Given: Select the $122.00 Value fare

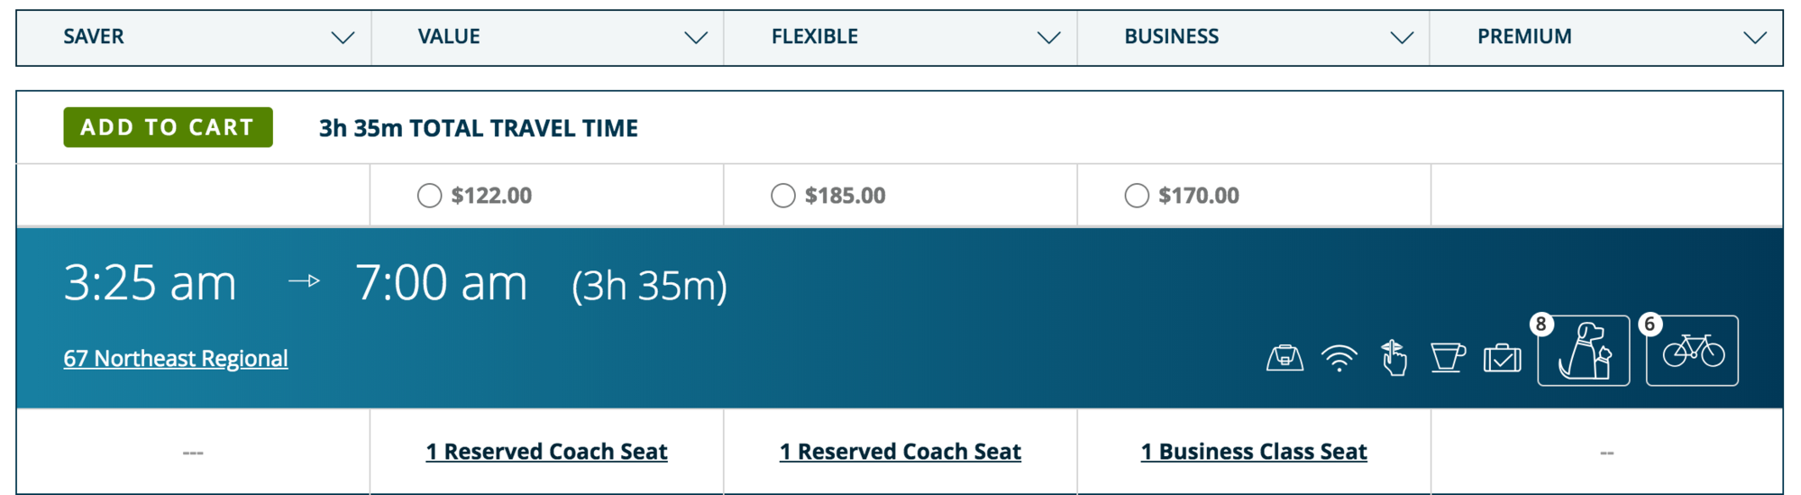Looking at the screenshot, I should 429,196.
